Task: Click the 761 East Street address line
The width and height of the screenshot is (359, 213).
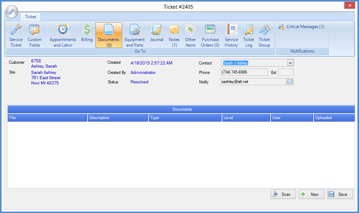Action: tap(46, 78)
